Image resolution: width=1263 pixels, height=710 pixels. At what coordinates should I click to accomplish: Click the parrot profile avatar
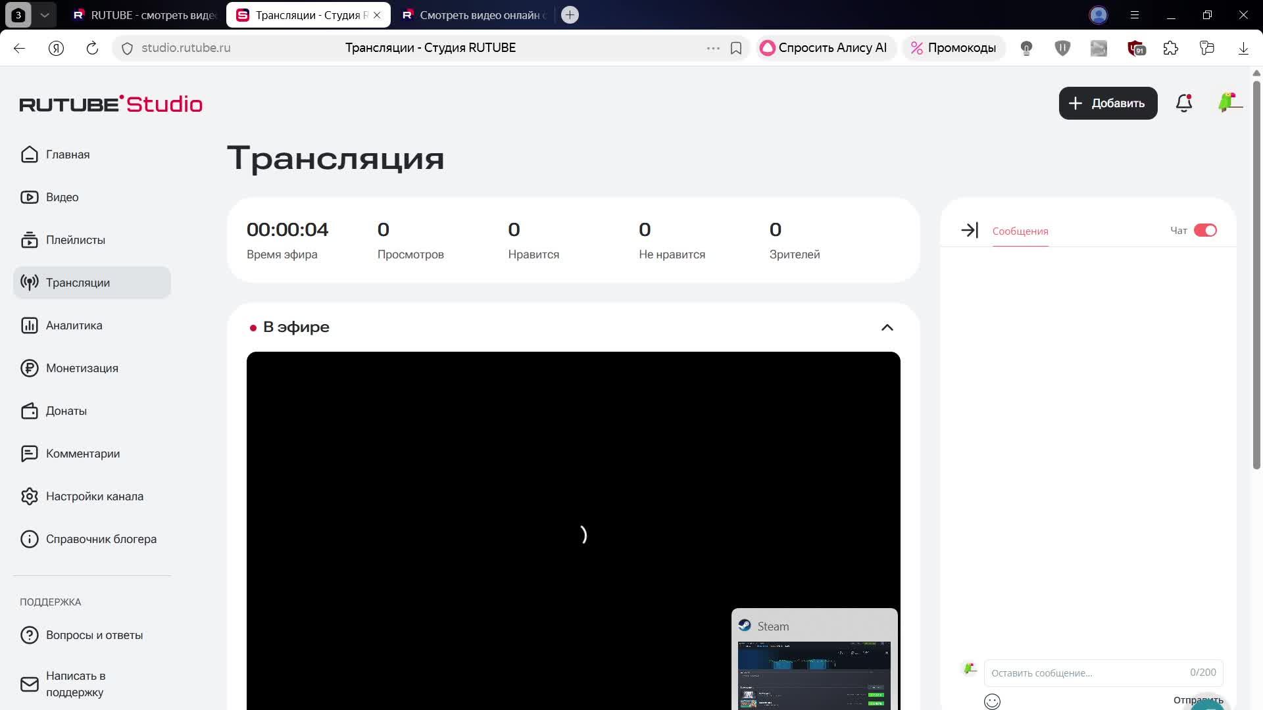pos(1228,103)
